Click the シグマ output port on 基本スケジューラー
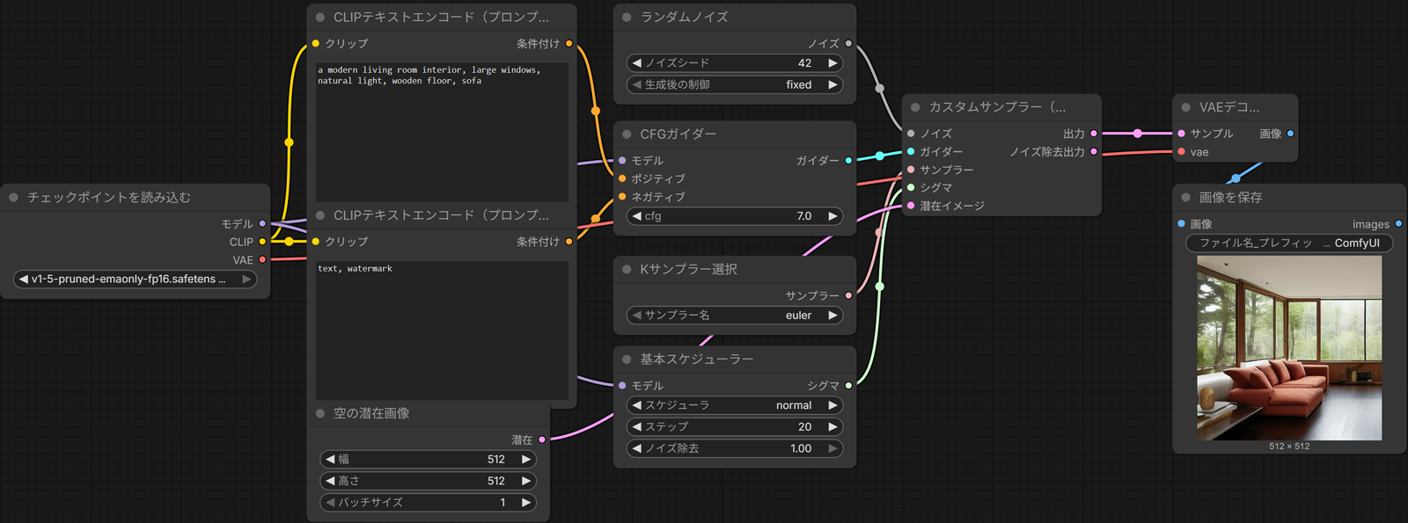Screen dimensions: 1408x523 (x=848, y=386)
